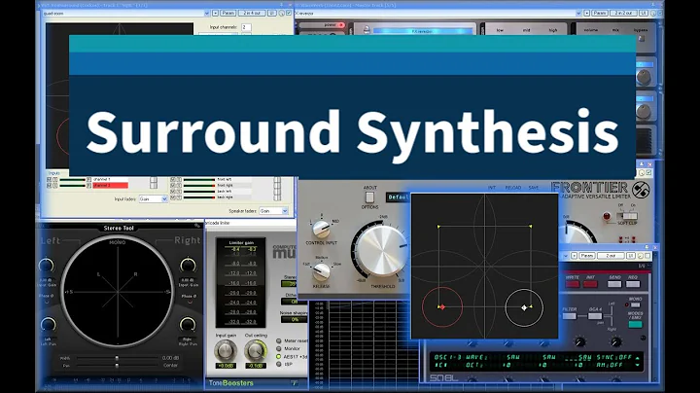The height and width of the screenshot is (393, 700).
Task: Toggle the synth MONO switch
Action: (x=635, y=304)
